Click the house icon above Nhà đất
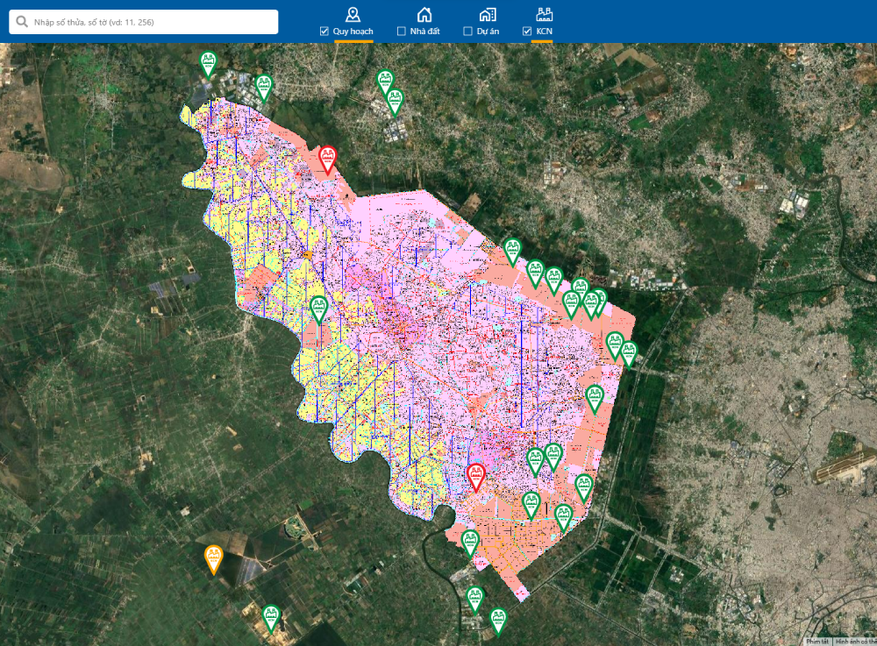877x646 pixels. [x=424, y=13]
